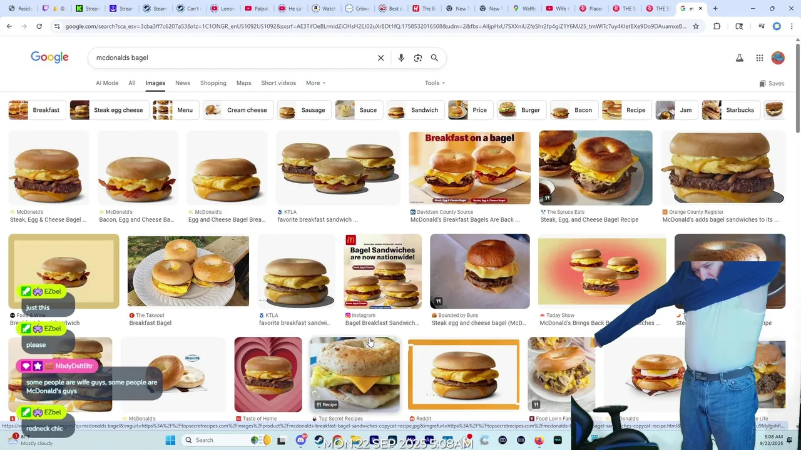Screen dimensions: 801x450
Task: Open Search Labs beaker icon
Action: click(x=739, y=58)
